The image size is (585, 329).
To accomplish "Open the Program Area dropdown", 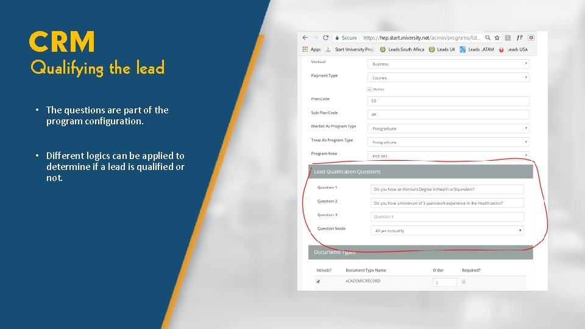I will 448,155.
